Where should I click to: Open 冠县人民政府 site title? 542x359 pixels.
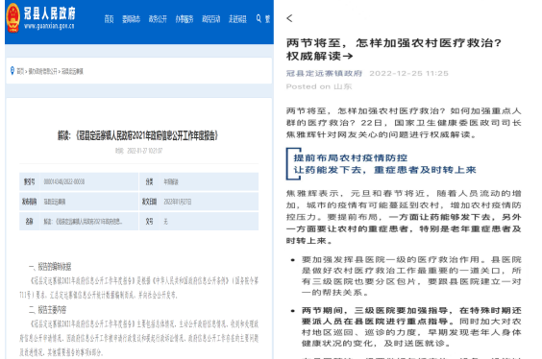(x=49, y=13)
